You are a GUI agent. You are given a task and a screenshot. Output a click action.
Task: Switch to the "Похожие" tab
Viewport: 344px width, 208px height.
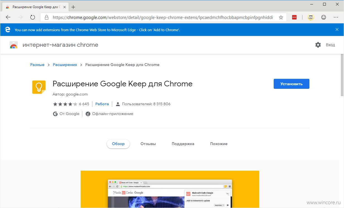219,144
